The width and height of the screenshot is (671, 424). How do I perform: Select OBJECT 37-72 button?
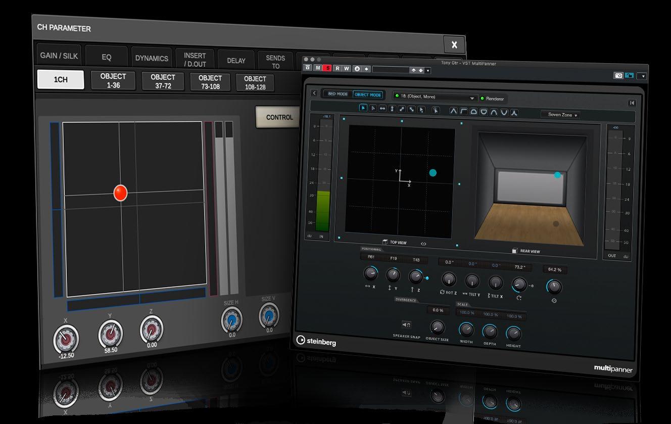point(163,81)
